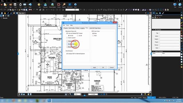Click the zoom magnifier tool in bottom bar
This screenshot has height=103, width=183.
pos(70,94)
